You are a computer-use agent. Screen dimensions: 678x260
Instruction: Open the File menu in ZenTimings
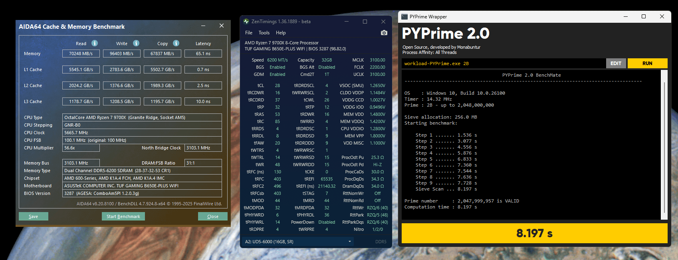tap(249, 33)
